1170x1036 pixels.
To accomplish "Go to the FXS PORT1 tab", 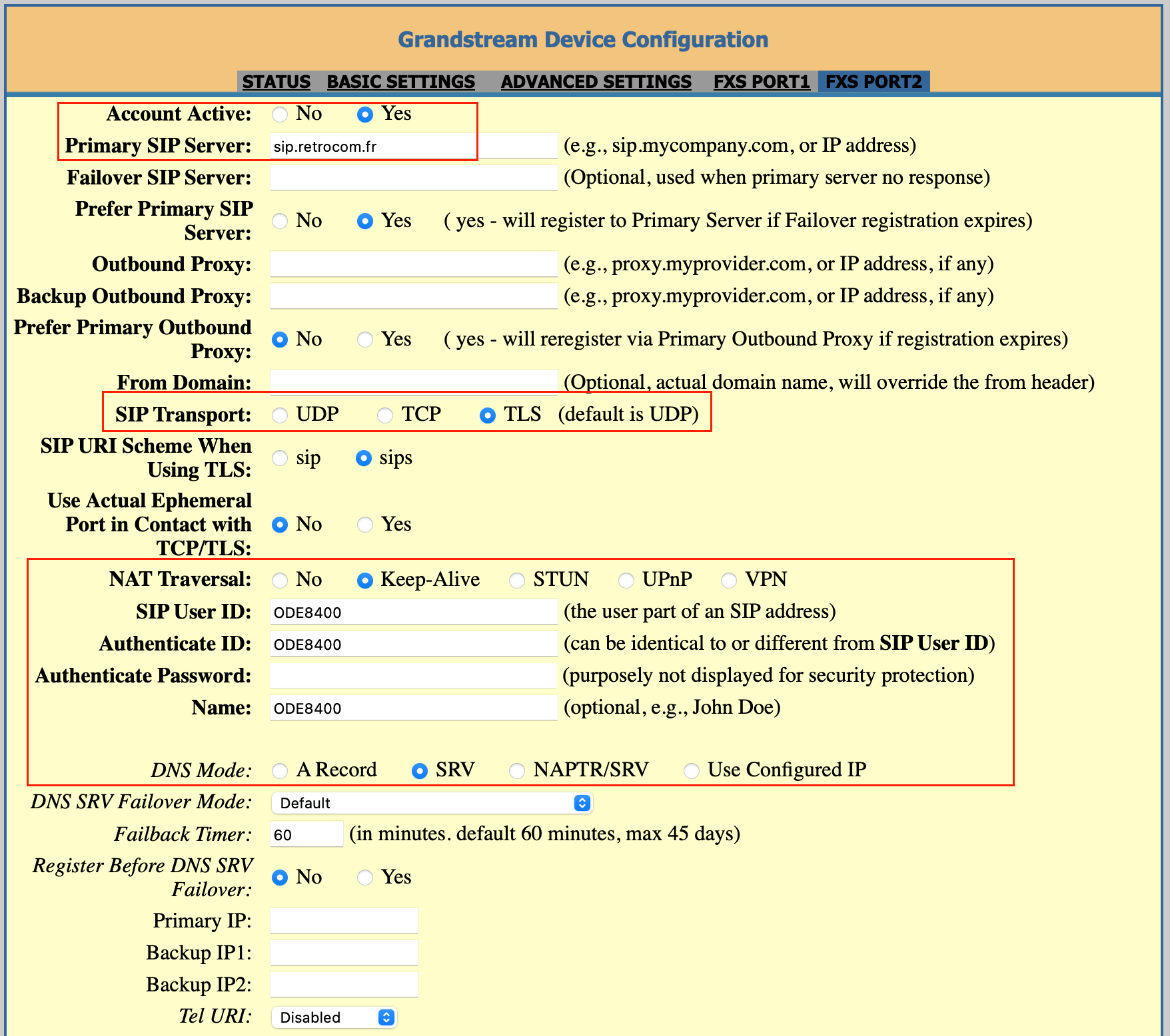I will 761,81.
